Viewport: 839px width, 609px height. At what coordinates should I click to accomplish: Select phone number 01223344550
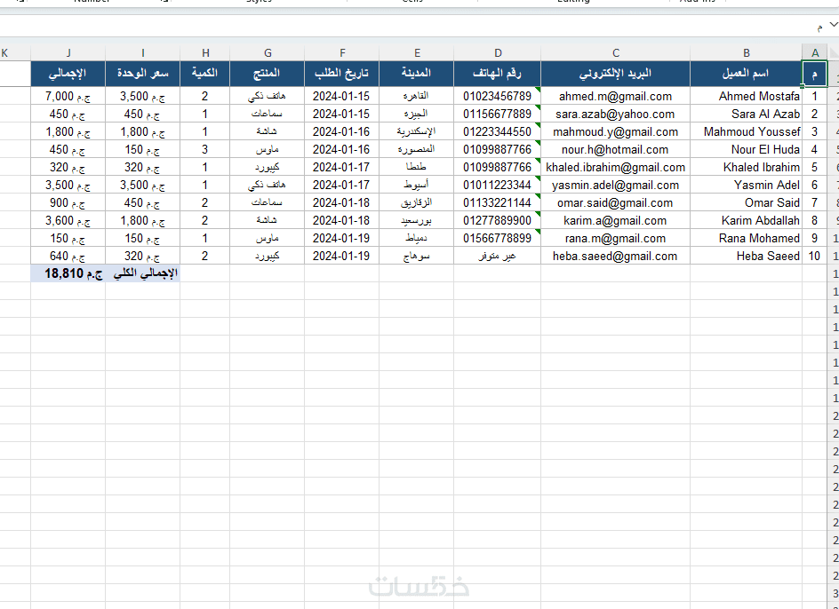coord(498,131)
